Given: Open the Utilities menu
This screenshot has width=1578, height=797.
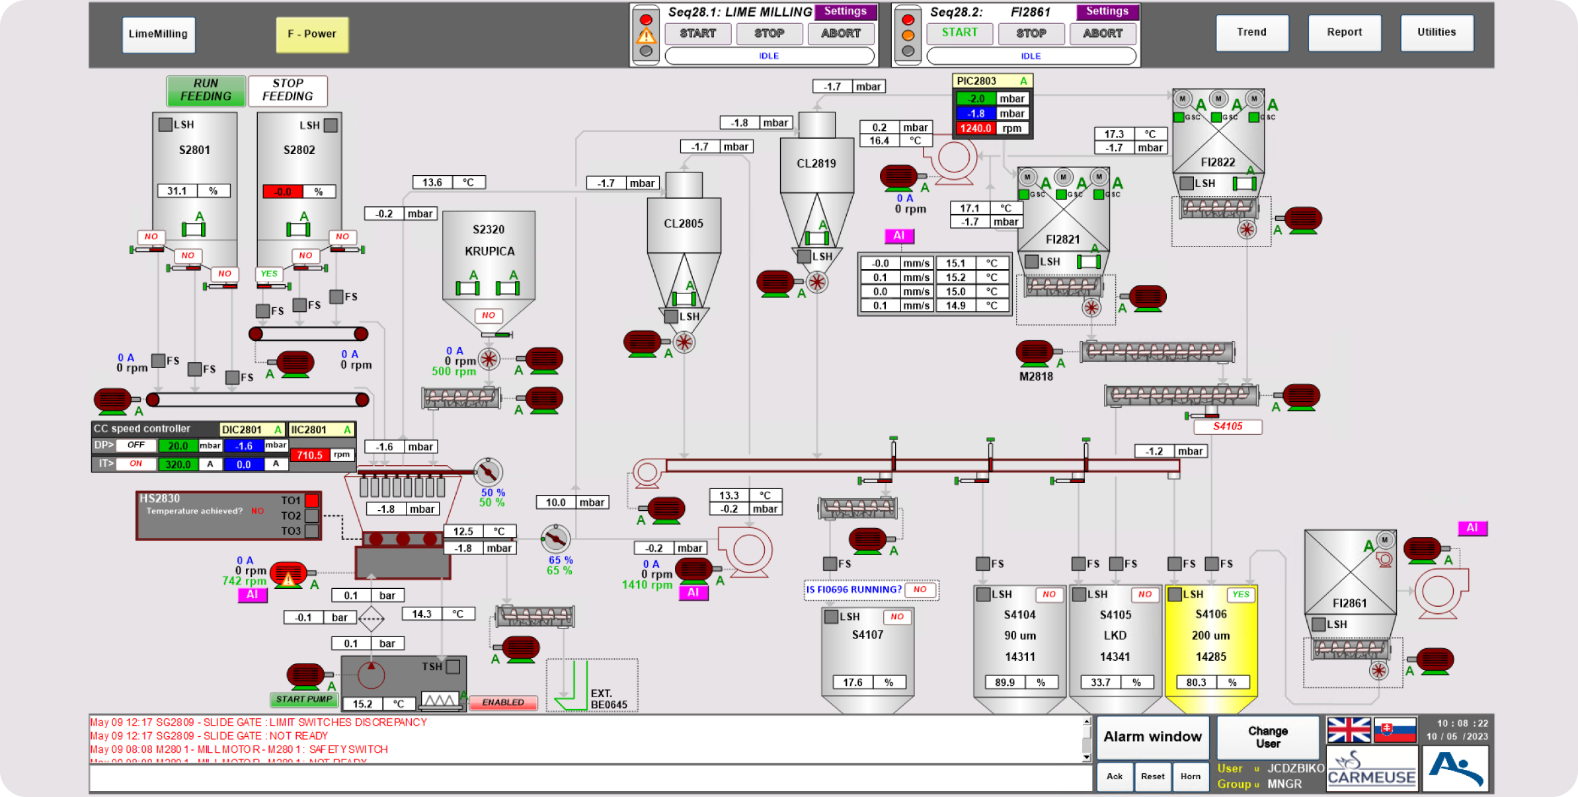Looking at the screenshot, I should click(1436, 32).
